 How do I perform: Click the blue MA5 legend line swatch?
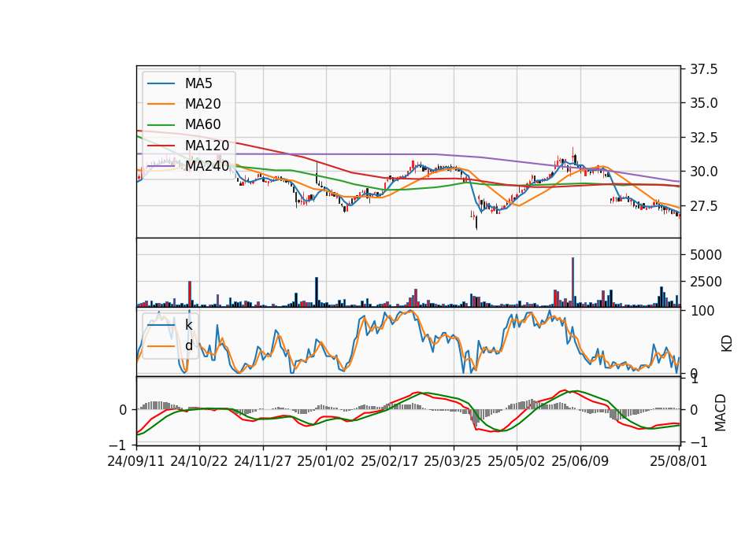[161, 84]
